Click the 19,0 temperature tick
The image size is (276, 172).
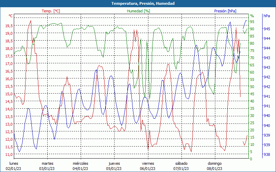coord(9,33)
